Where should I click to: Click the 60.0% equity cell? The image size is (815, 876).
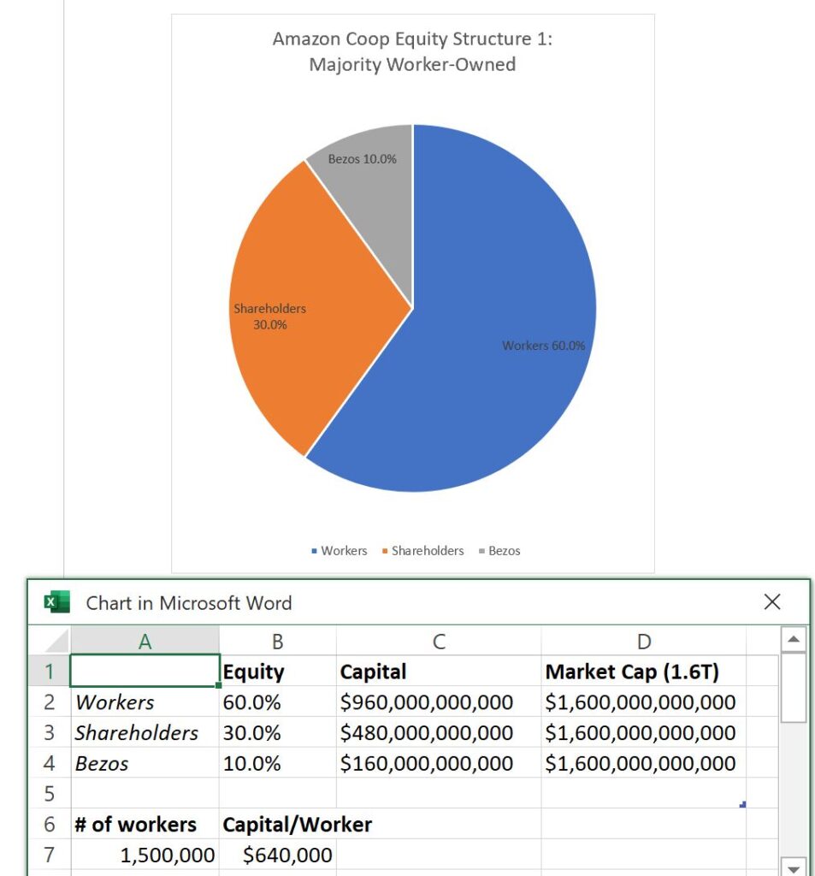(278, 701)
